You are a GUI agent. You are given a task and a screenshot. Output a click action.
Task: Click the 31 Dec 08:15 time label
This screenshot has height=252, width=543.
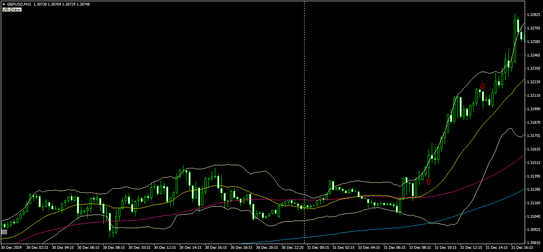click(x=420, y=248)
